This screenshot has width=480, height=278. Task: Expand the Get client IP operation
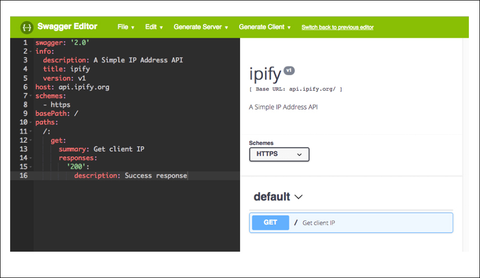(x=351, y=223)
